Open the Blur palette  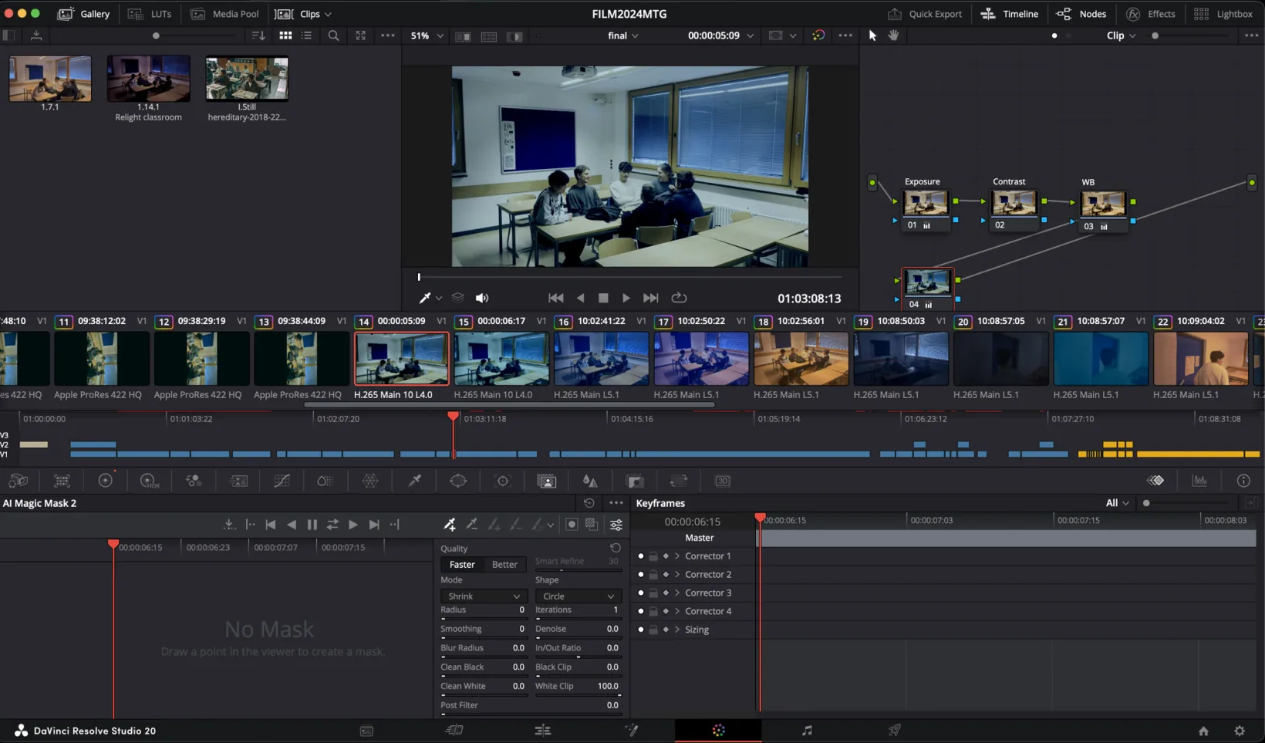click(590, 481)
